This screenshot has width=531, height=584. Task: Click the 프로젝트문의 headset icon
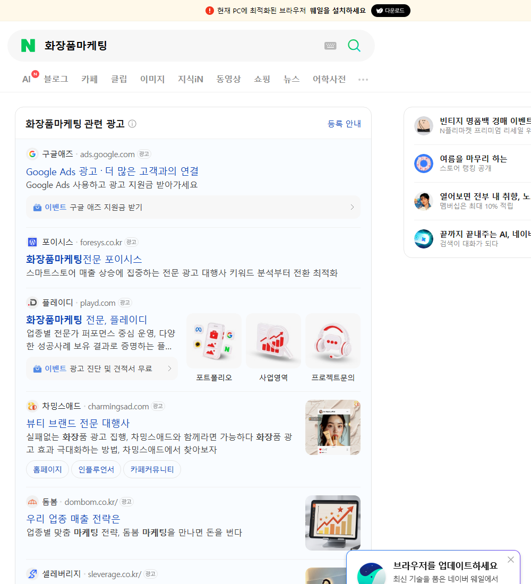pos(333,341)
